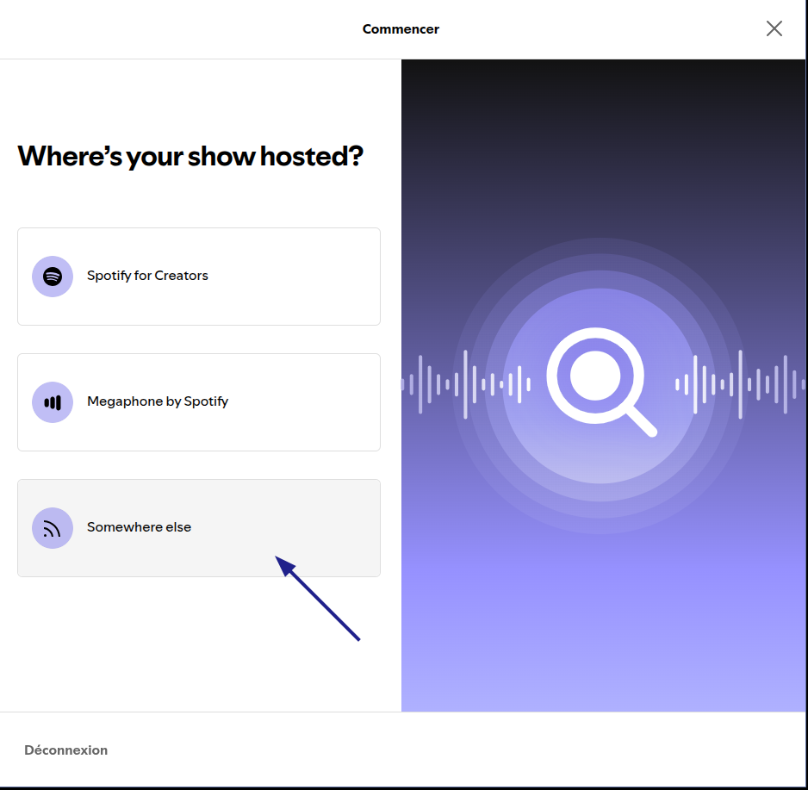
Task: Close the Commencer dialog with the X
Action: [x=774, y=28]
